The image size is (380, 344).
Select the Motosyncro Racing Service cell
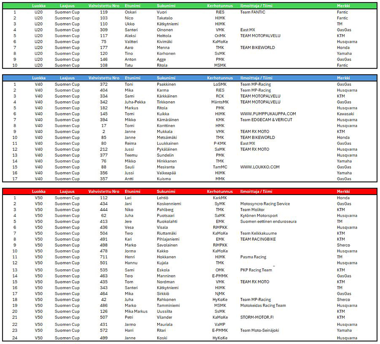pos(265,204)
